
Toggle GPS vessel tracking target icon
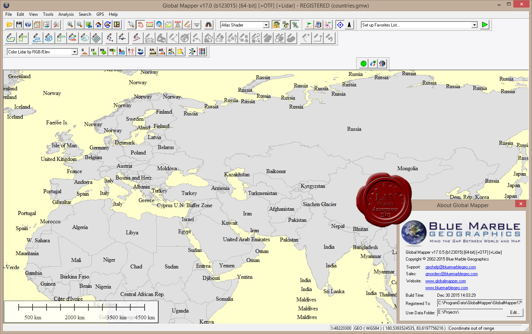coord(340,25)
